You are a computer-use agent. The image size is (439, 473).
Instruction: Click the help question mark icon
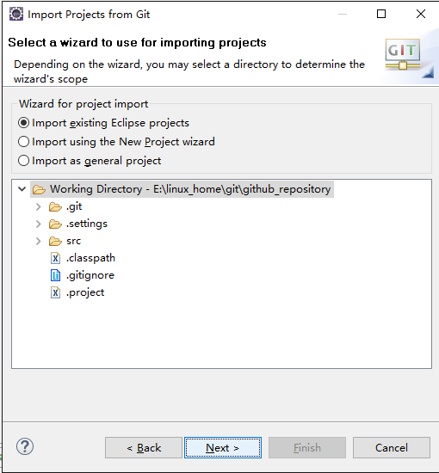25,446
